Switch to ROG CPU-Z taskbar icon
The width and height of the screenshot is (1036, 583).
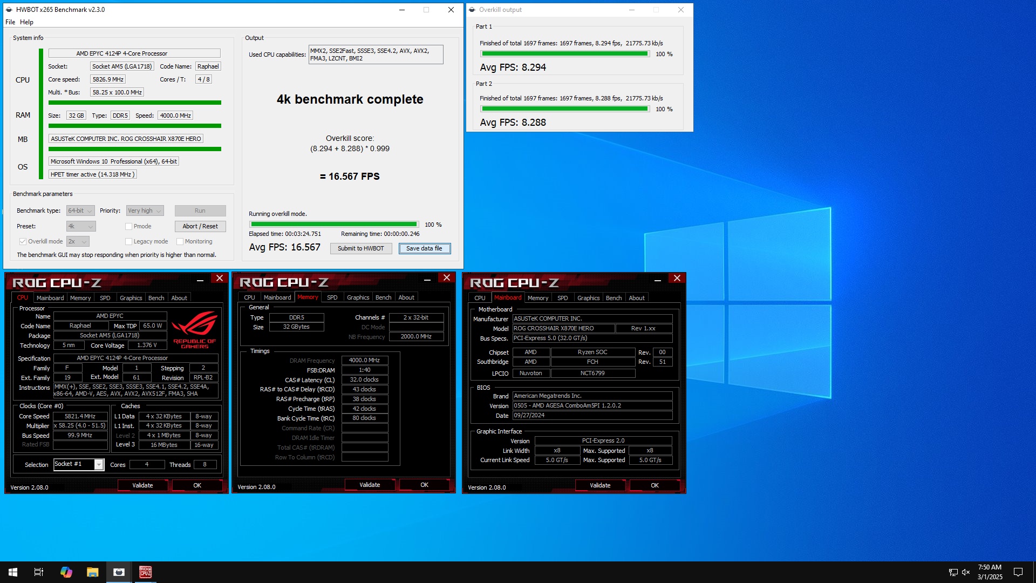point(146,572)
